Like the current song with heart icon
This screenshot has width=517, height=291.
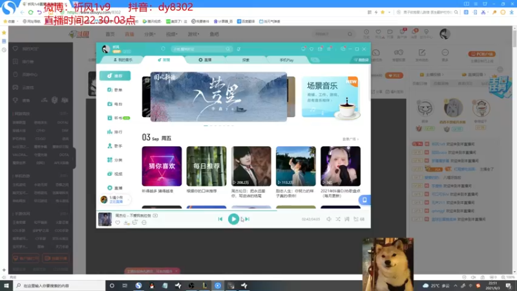pos(118,222)
